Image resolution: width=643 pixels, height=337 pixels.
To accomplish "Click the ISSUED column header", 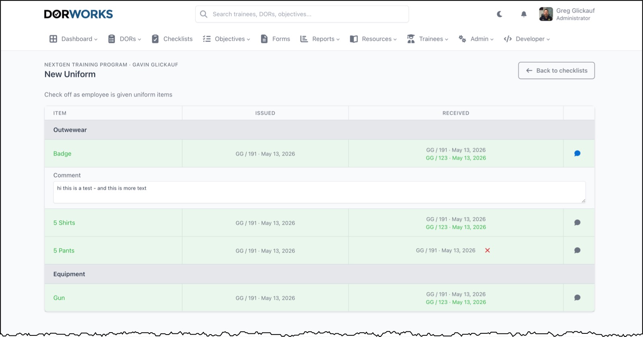I will point(265,113).
